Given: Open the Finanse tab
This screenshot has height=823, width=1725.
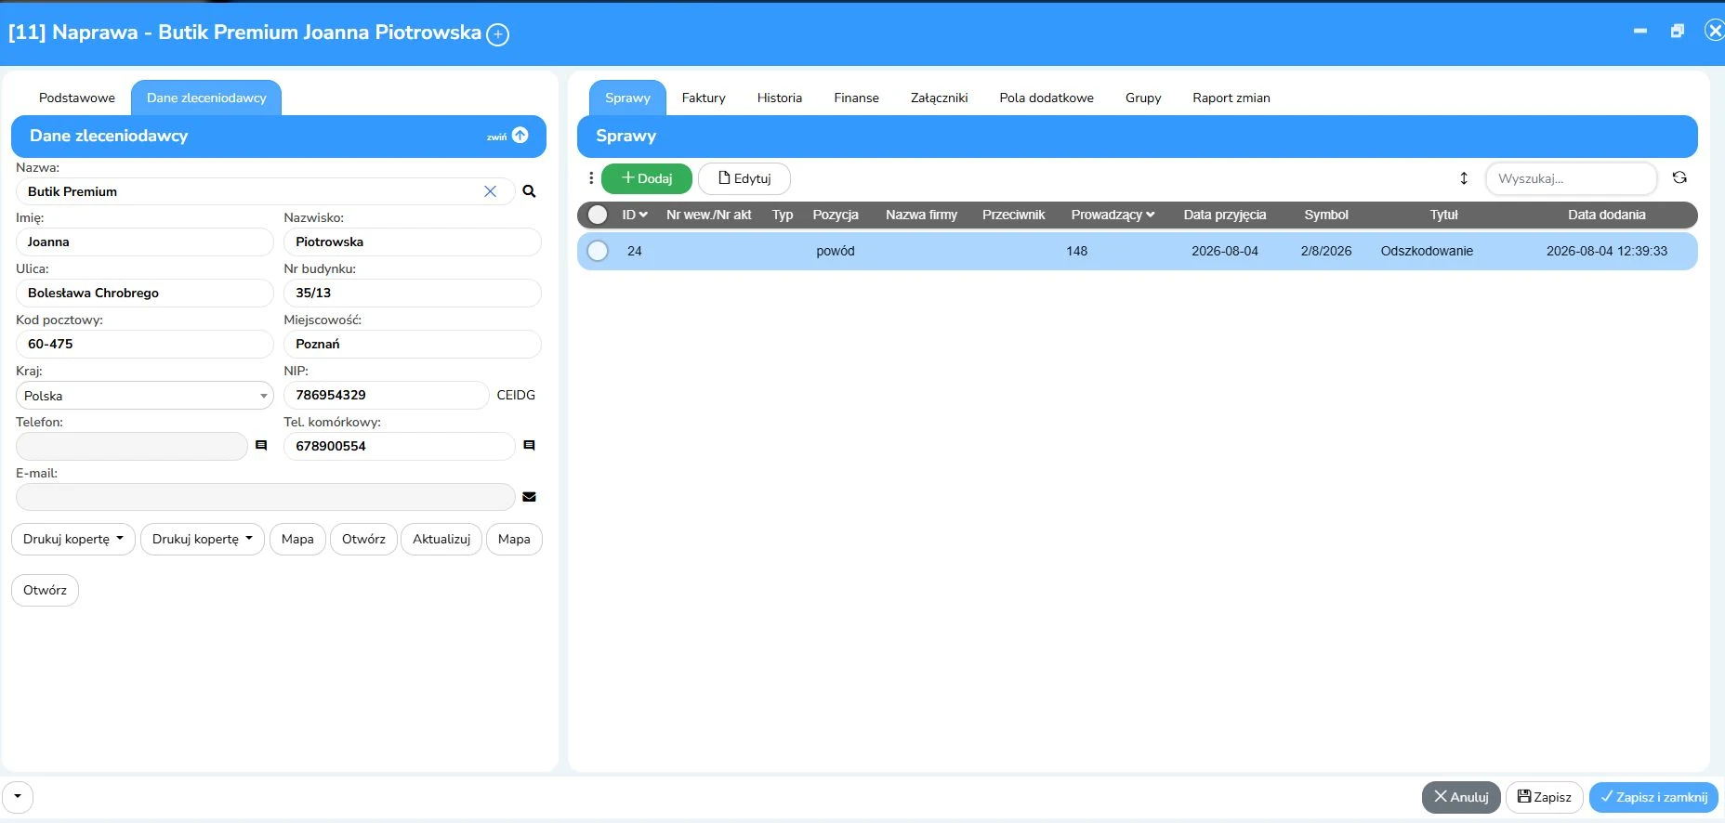Looking at the screenshot, I should coord(856,98).
